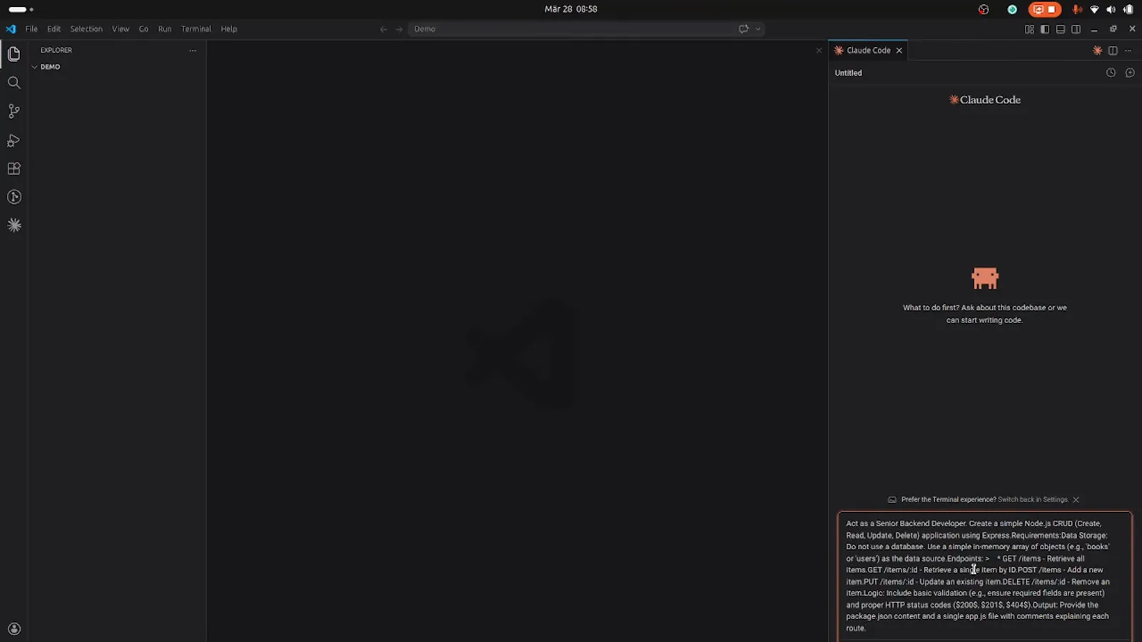
Task: Open the Run menu
Action: (x=165, y=29)
